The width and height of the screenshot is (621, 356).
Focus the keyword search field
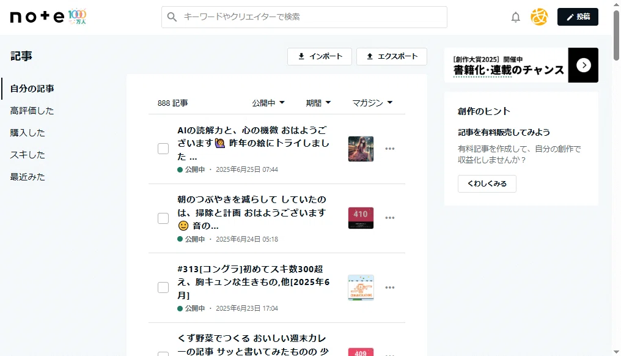pos(304,17)
